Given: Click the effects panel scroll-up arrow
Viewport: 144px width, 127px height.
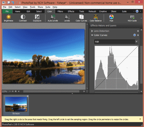Looking at the screenshot, I should 141,30.
